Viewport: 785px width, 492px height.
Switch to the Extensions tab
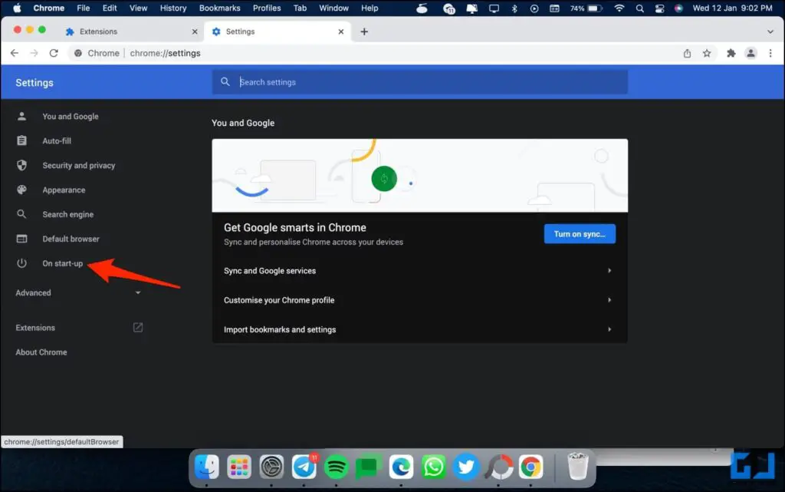(x=131, y=31)
